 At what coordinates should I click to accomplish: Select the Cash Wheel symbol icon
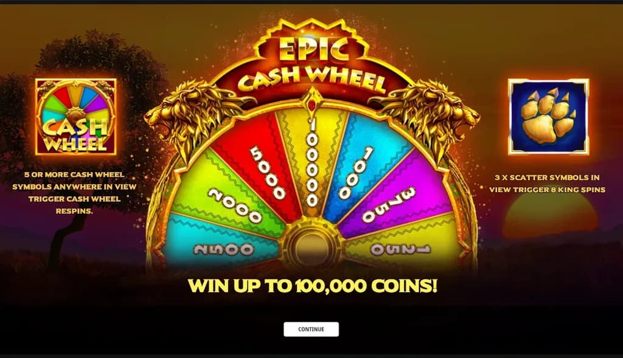coord(76,117)
